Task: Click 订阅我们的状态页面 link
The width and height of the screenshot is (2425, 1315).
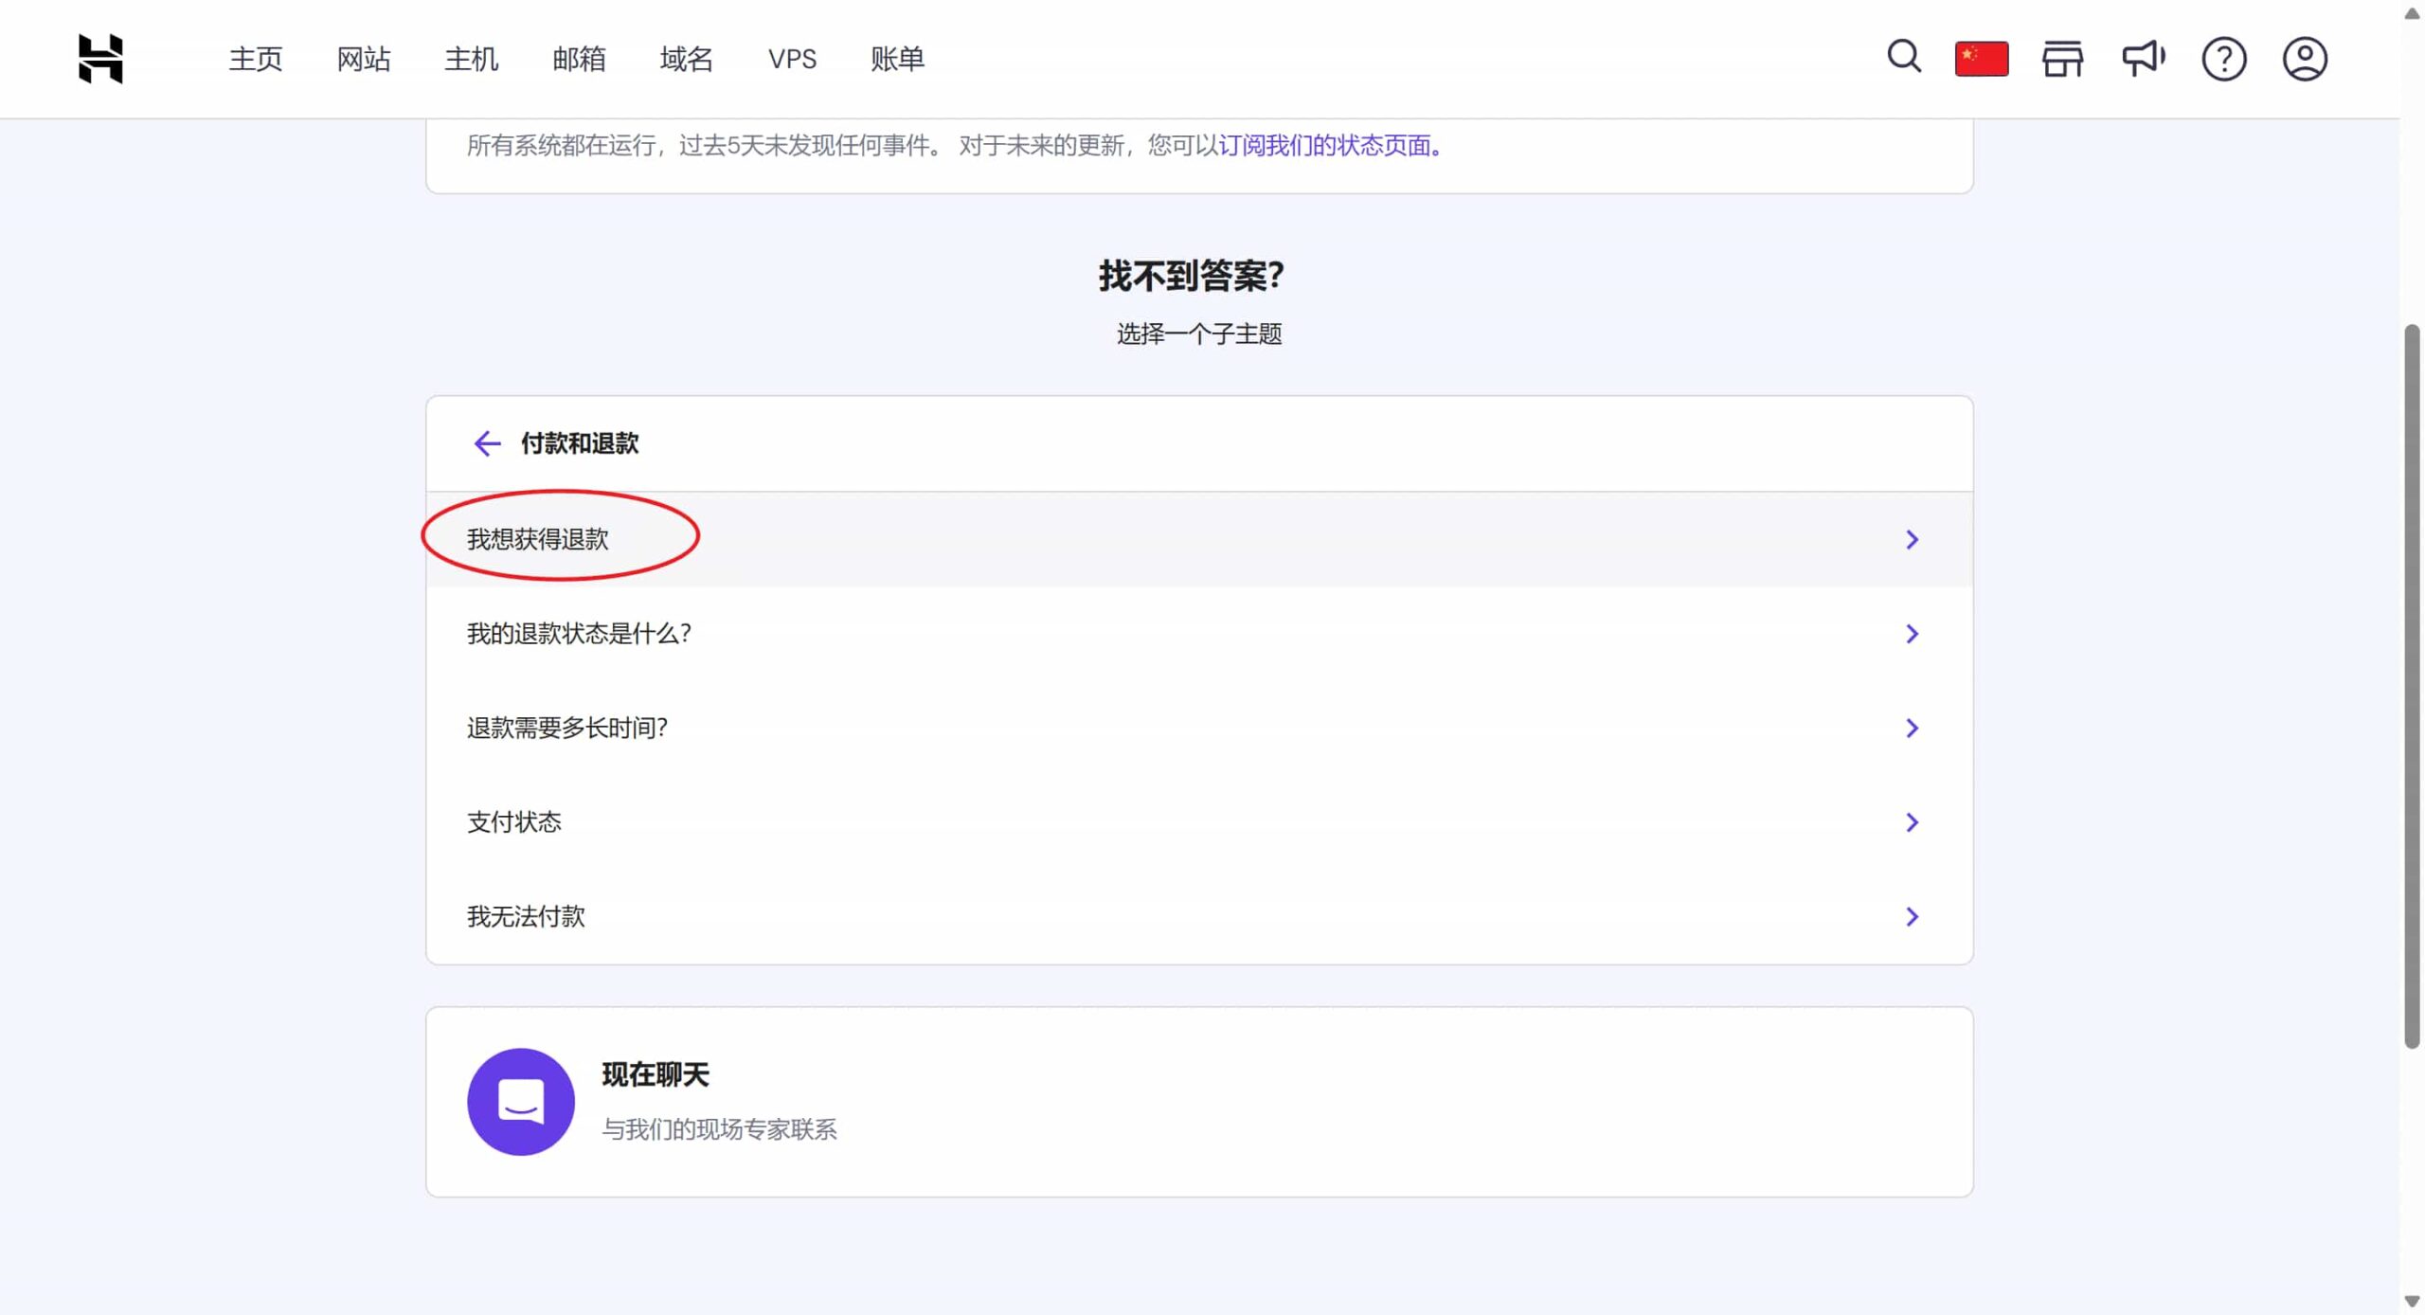Action: tap(1326, 145)
